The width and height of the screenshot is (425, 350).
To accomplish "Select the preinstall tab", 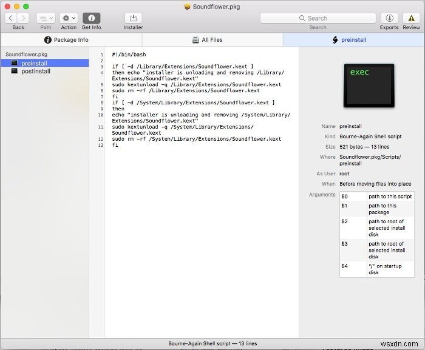I will click(x=349, y=40).
